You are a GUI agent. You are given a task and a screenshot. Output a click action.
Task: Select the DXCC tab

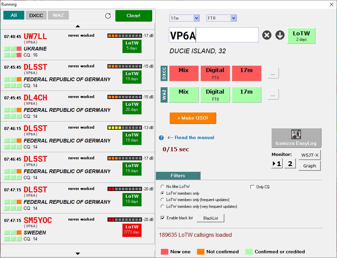36,15
